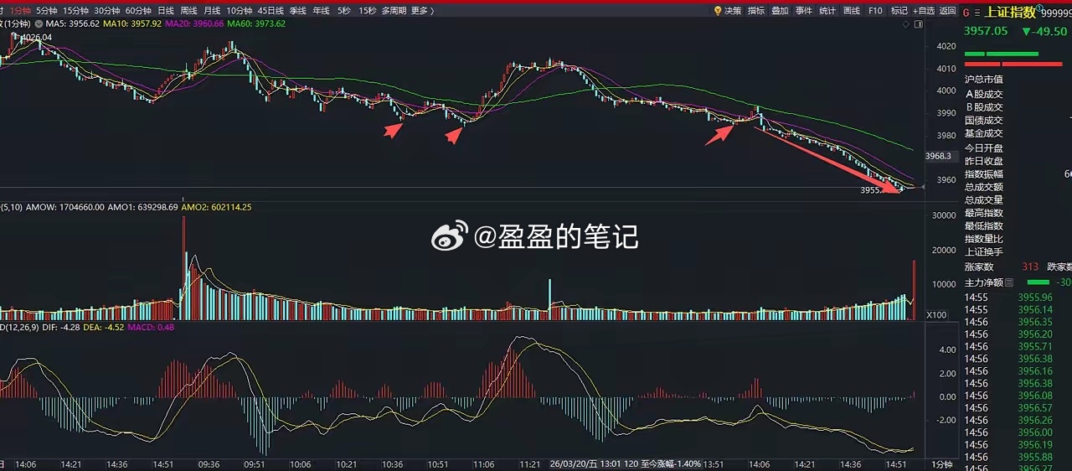Select the 10分钟 period

(x=239, y=11)
